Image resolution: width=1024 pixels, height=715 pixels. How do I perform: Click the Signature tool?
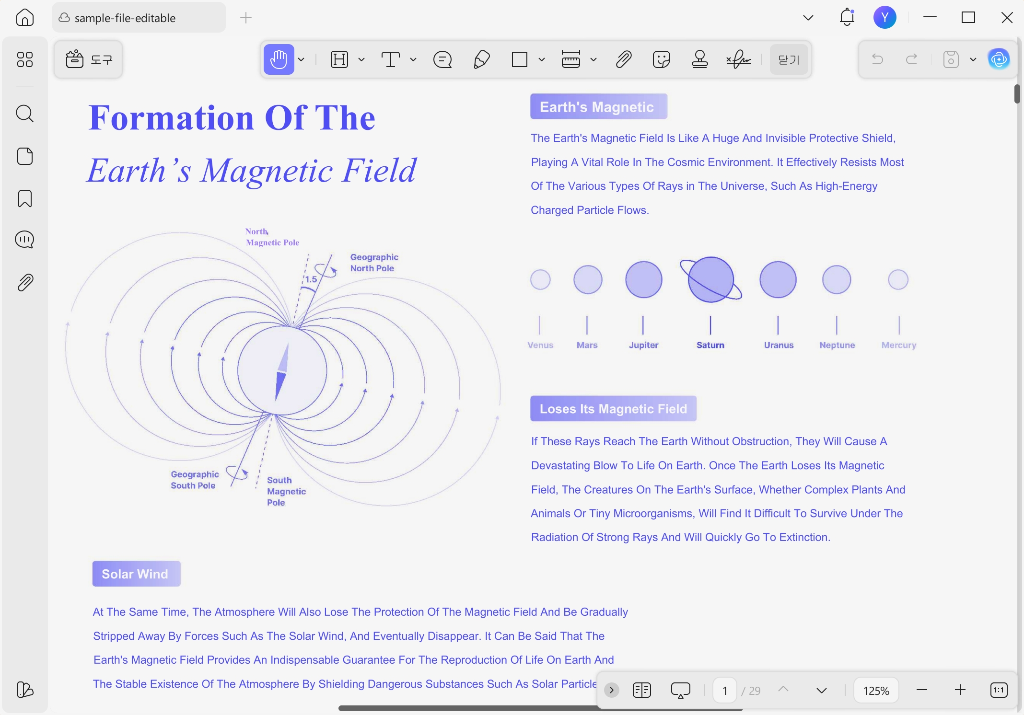pos(738,60)
